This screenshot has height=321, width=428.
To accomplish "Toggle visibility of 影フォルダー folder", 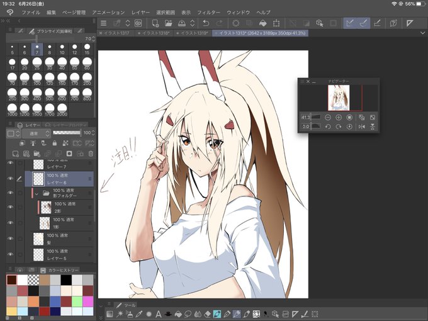I will coord(10,193).
